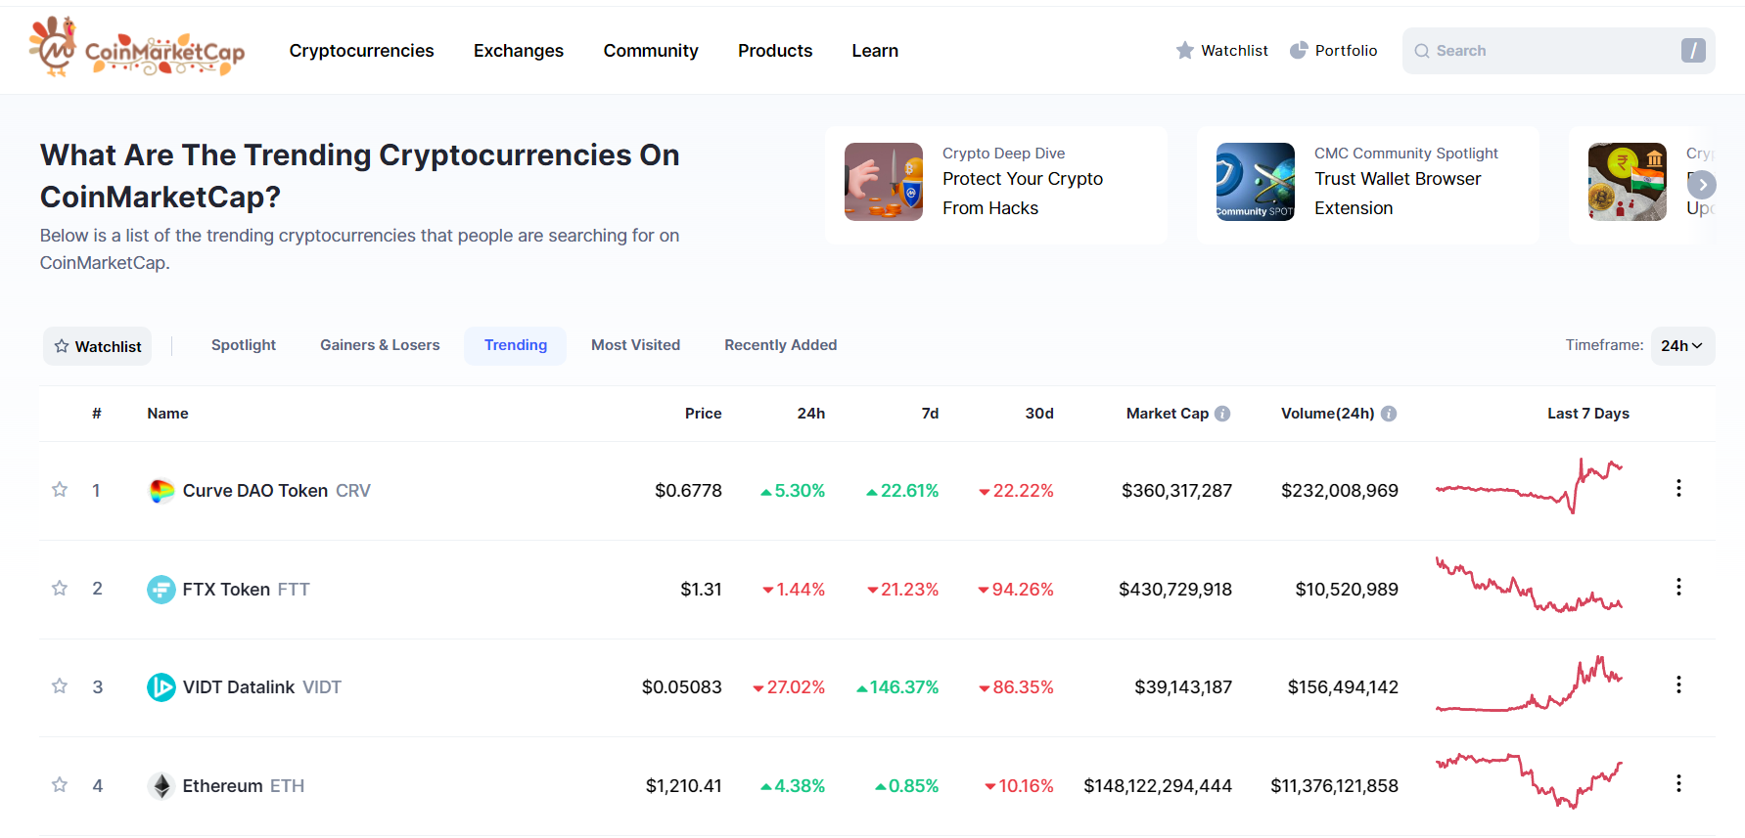The width and height of the screenshot is (1745, 838).
Task: Add Curve DAO Token to watchlist star
Action: pos(60,489)
